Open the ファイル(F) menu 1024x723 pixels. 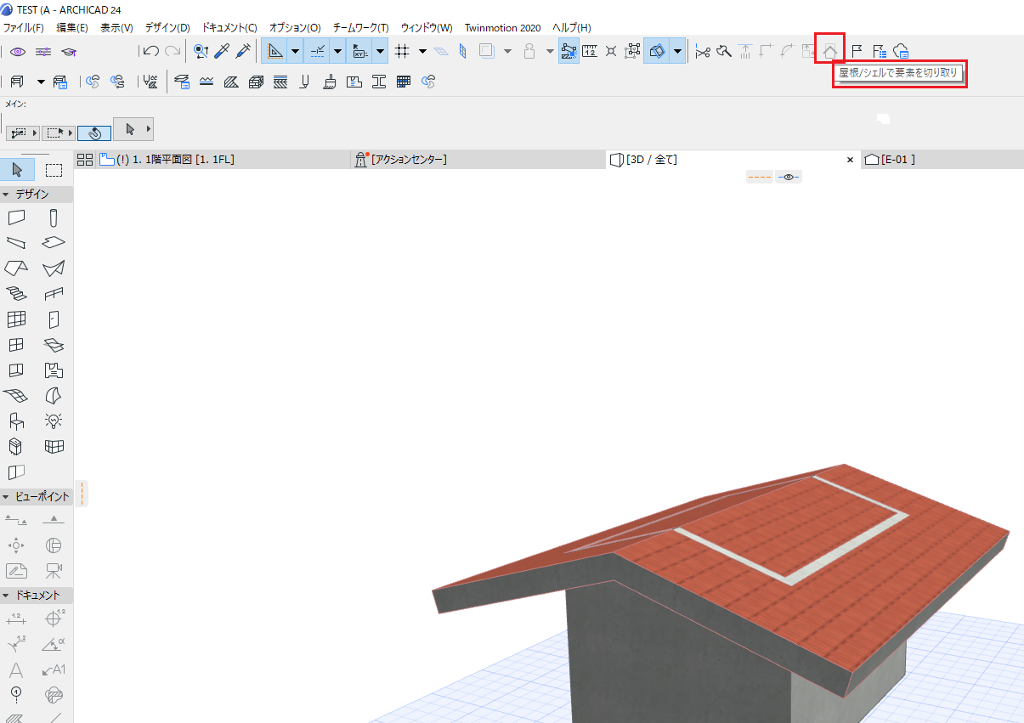[24, 28]
